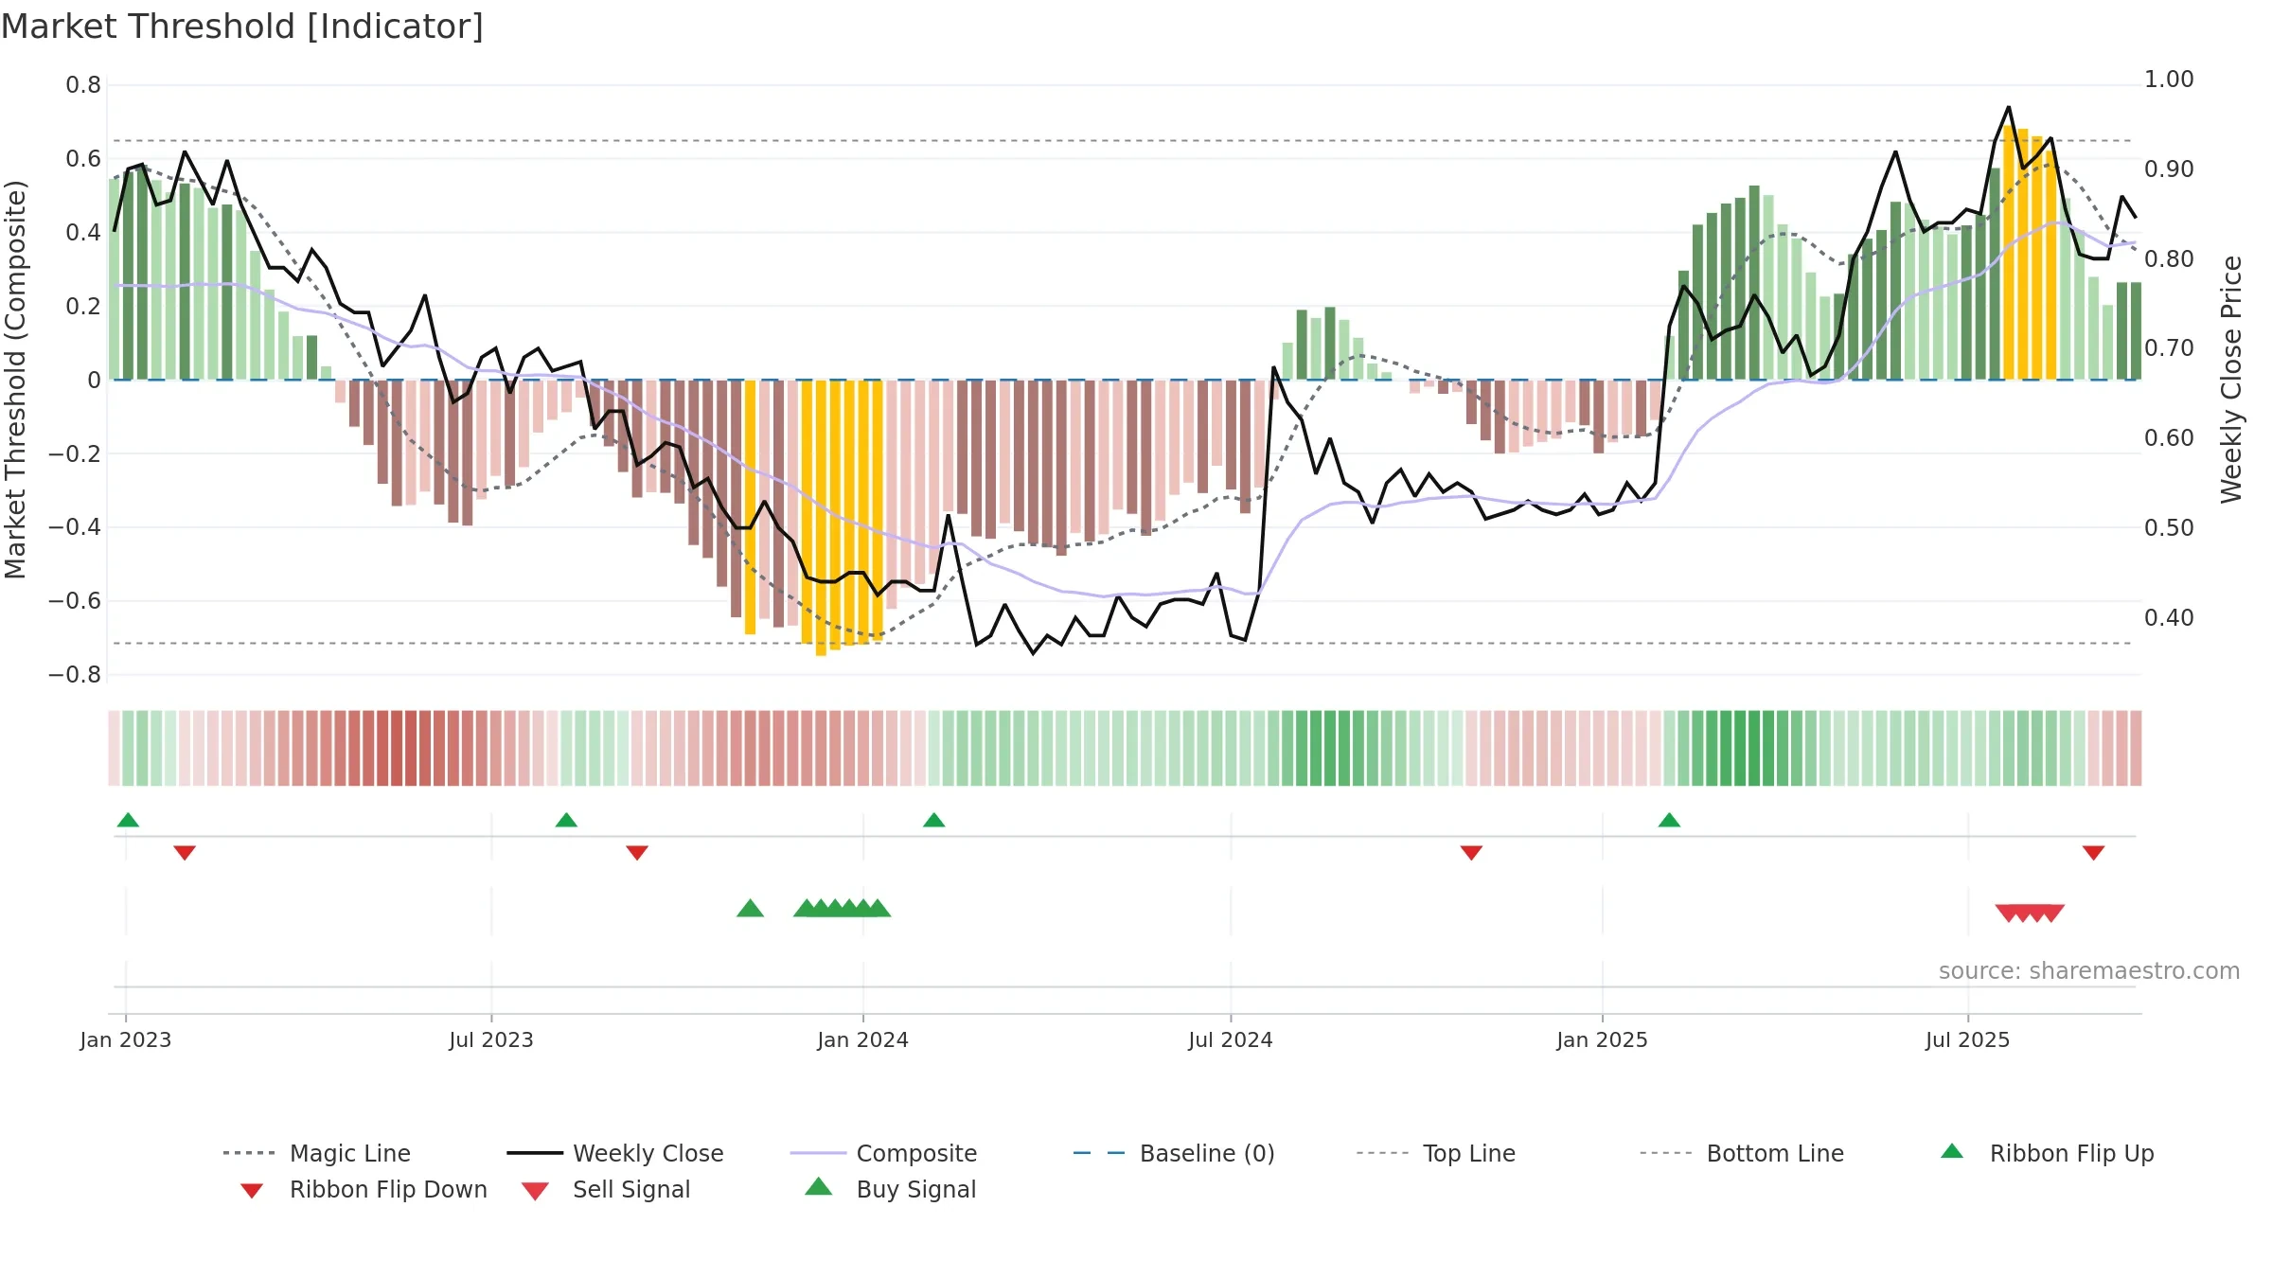Click the isolated buy signal marker in late 2023
The height and width of the screenshot is (1278, 2272).
tap(751, 908)
